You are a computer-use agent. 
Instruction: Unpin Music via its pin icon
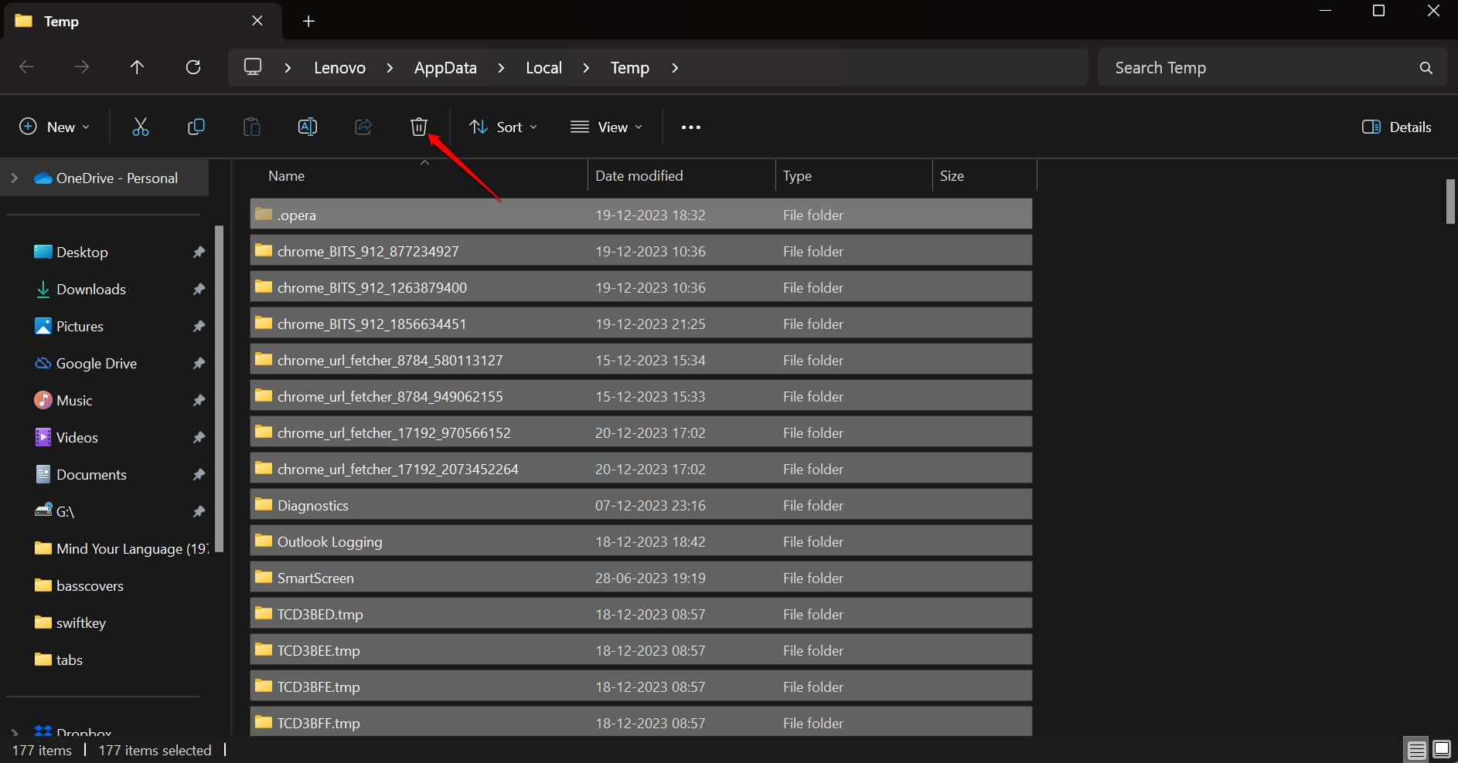click(199, 400)
